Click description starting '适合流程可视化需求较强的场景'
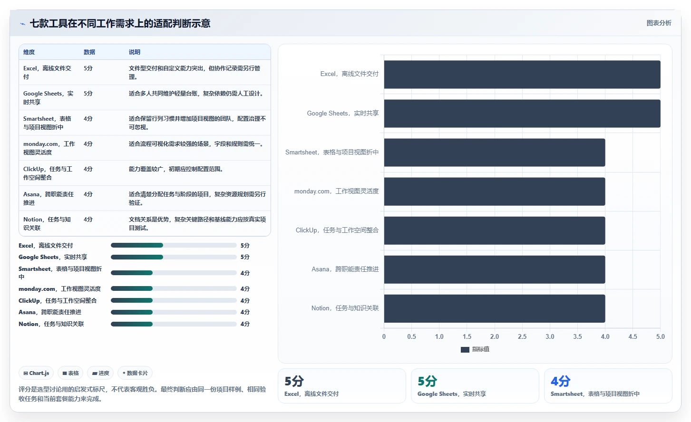This screenshot has height=422, width=691. click(x=196, y=144)
